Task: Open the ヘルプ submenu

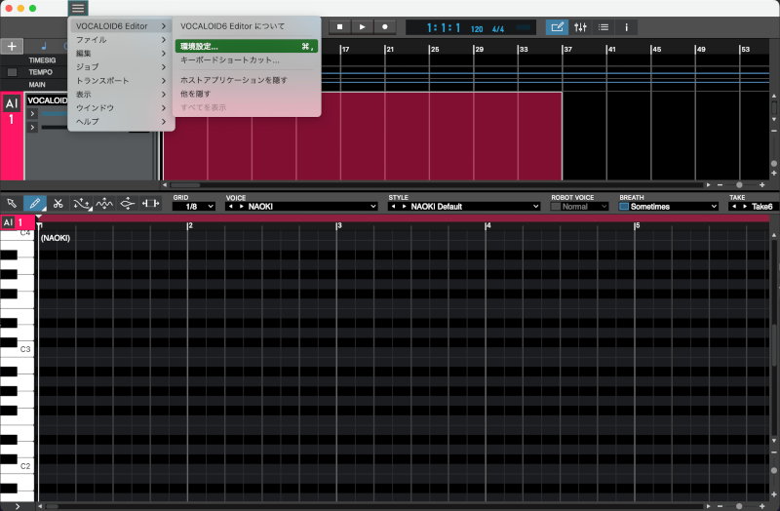Action: pyautogui.click(x=121, y=121)
